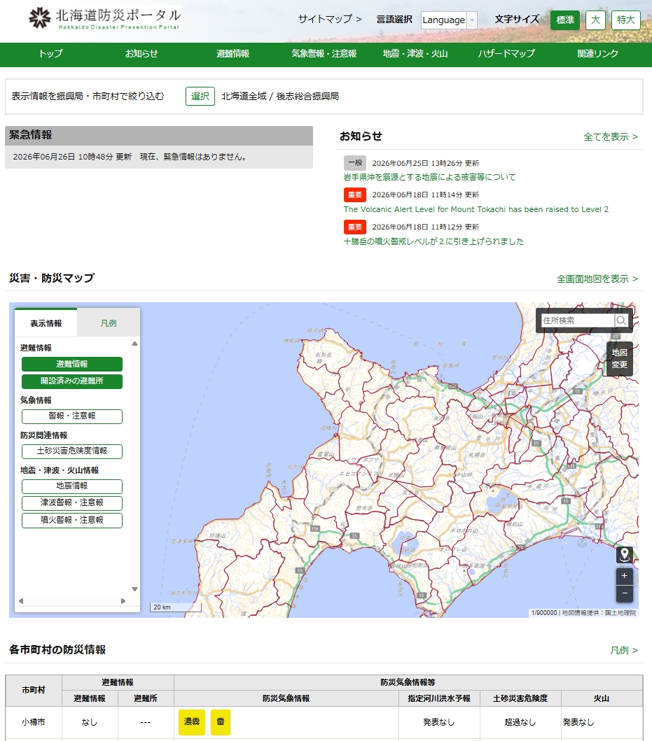Click the 住所検索 address input field
This screenshot has width=652, height=741.
578,320
